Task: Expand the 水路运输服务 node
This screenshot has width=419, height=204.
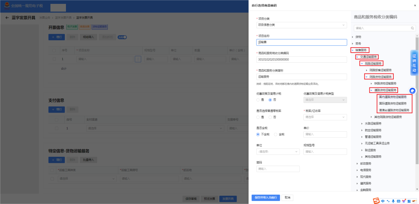Action: point(362,123)
